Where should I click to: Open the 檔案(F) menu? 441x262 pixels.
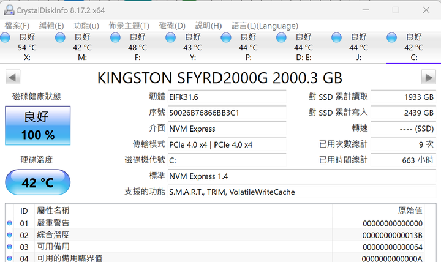pos(17,26)
